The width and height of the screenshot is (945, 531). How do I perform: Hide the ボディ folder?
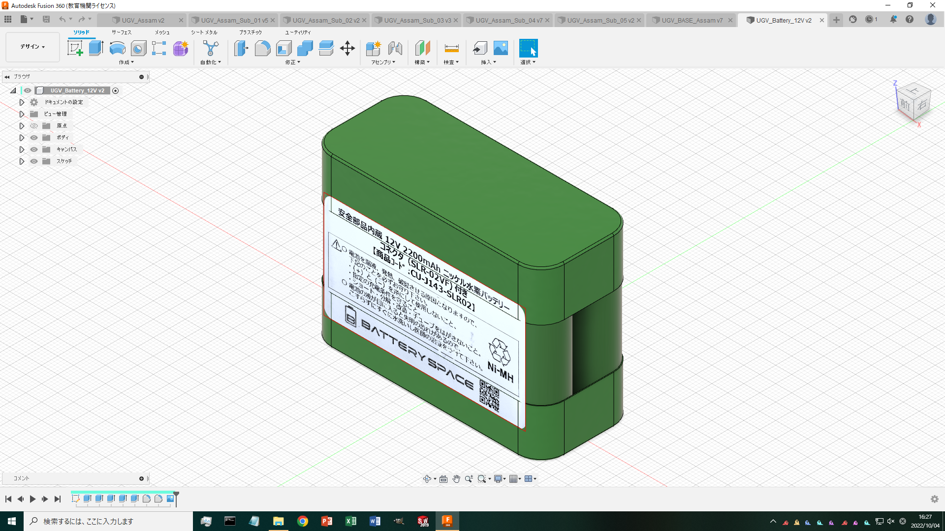pyautogui.click(x=34, y=138)
